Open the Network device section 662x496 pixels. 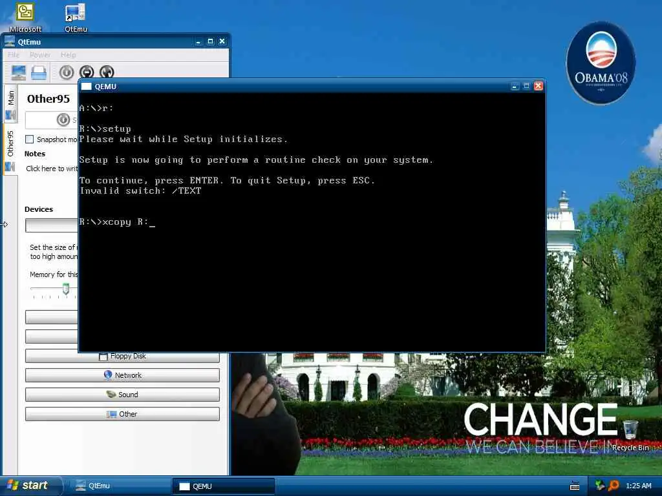pyautogui.click(x=122, y=375)
